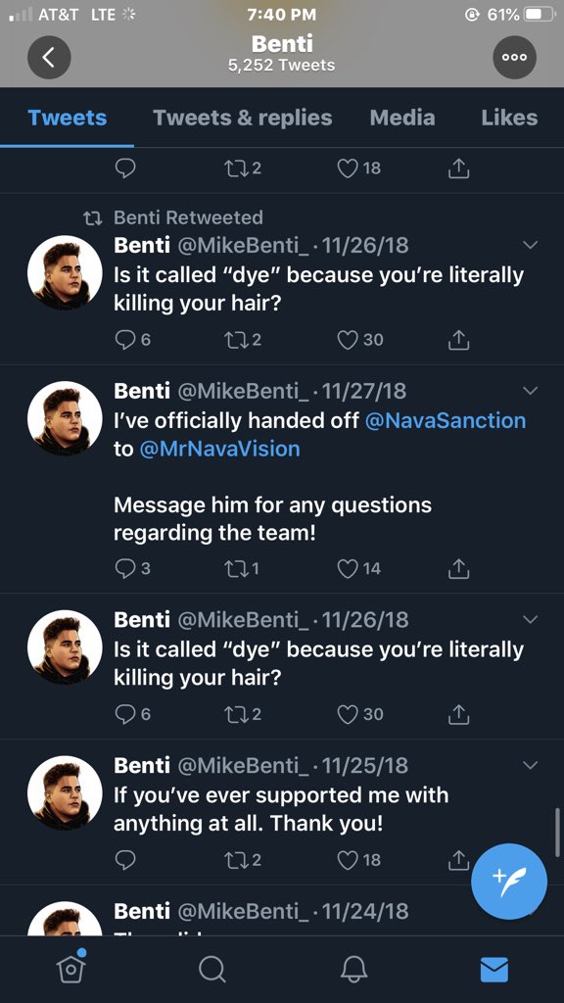
Task: Like the retweeted dye tweet below Benti Retweeted
Action: pyautogui.click(x=360, y=340)
